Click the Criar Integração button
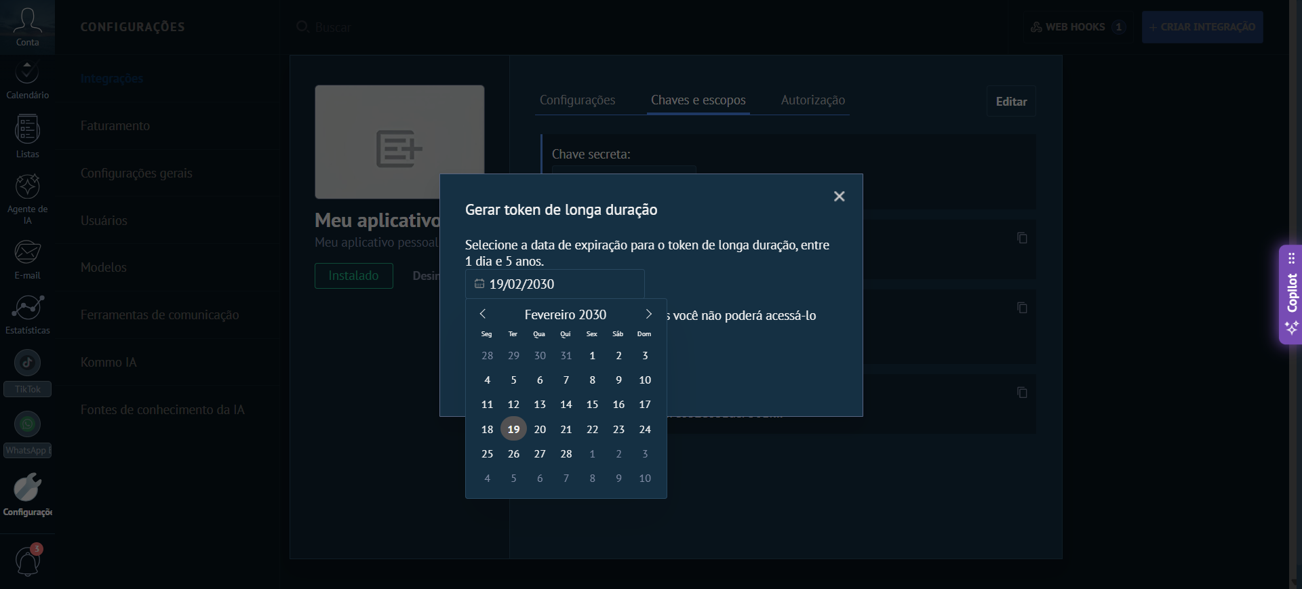This screenshot has width=1302, height=589. [1202, 27]
